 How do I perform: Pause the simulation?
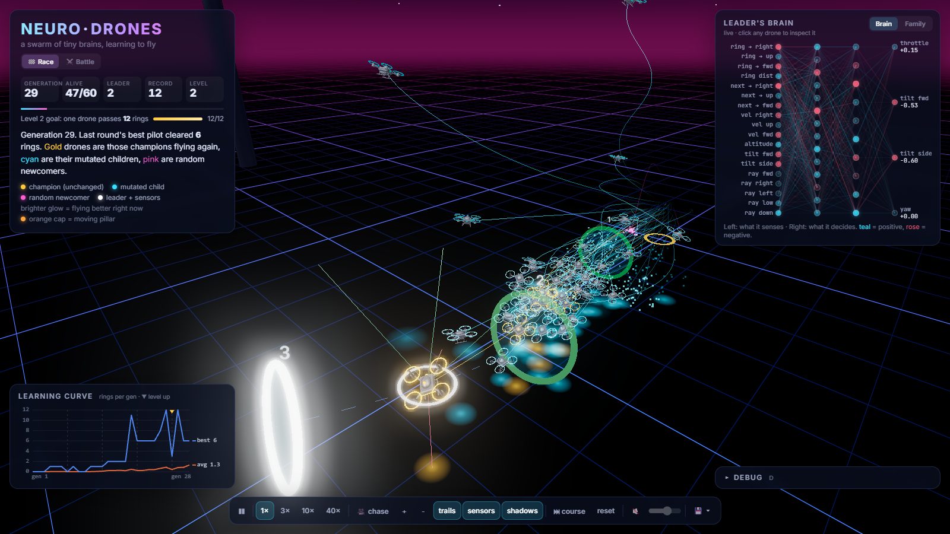coord(242,511)
